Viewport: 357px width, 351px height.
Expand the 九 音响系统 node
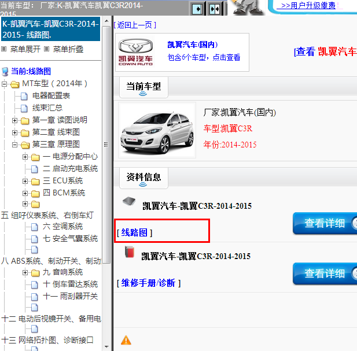point(25,272)
